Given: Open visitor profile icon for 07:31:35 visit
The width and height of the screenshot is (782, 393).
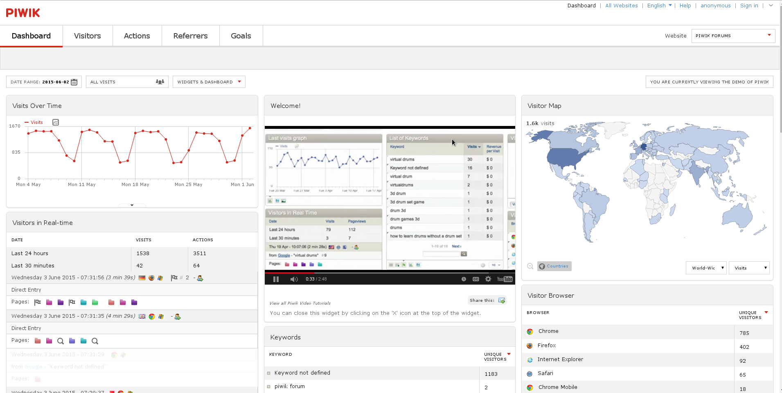Looking at the screenshot, I should pyautogui.click(x=178, y=317).
